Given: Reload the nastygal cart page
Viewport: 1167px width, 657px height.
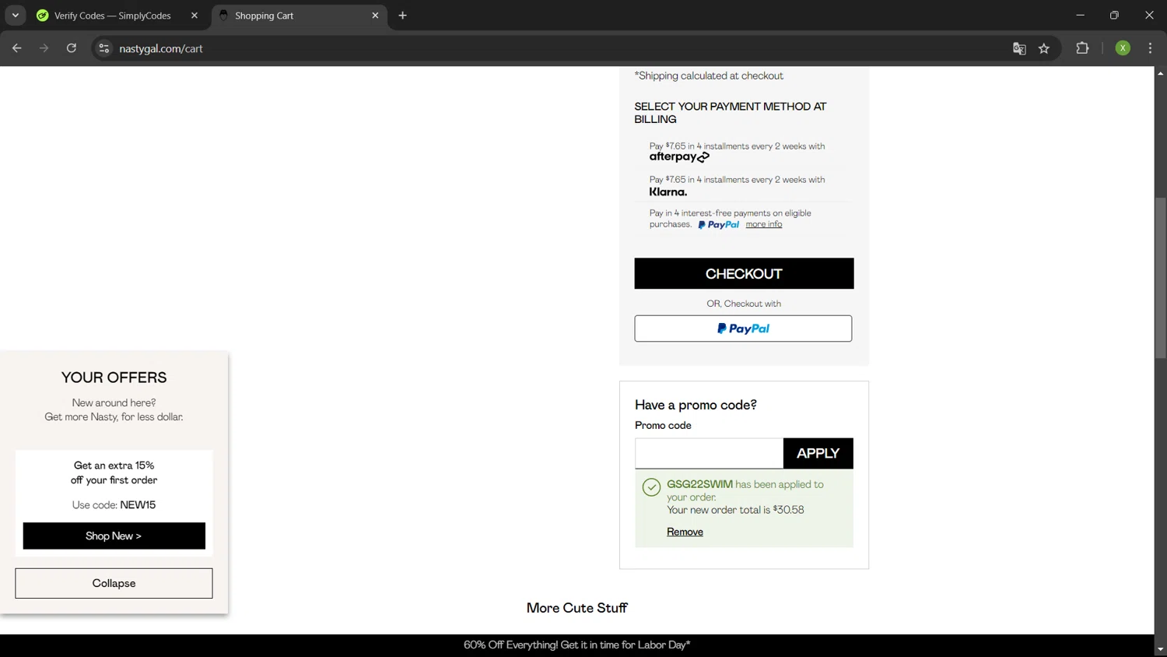Looking at the screenshot, I should click(71, 48).
